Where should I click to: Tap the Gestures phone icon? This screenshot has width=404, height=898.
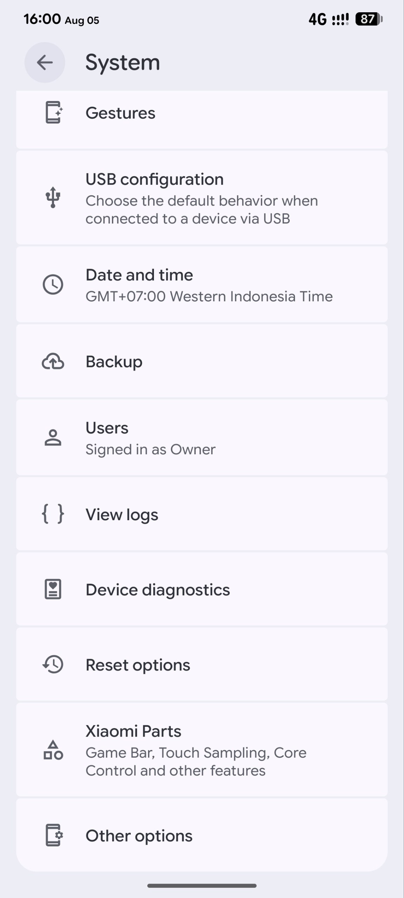tap(53, 113)
